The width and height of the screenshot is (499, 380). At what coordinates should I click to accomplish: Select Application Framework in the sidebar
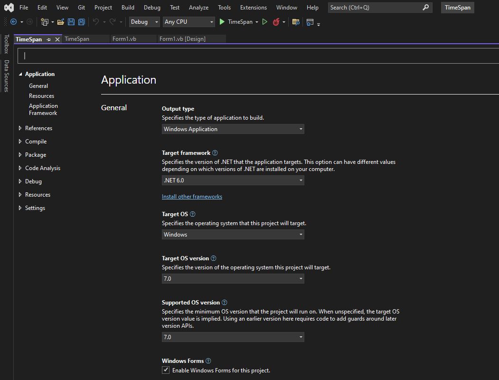[43, 109]
